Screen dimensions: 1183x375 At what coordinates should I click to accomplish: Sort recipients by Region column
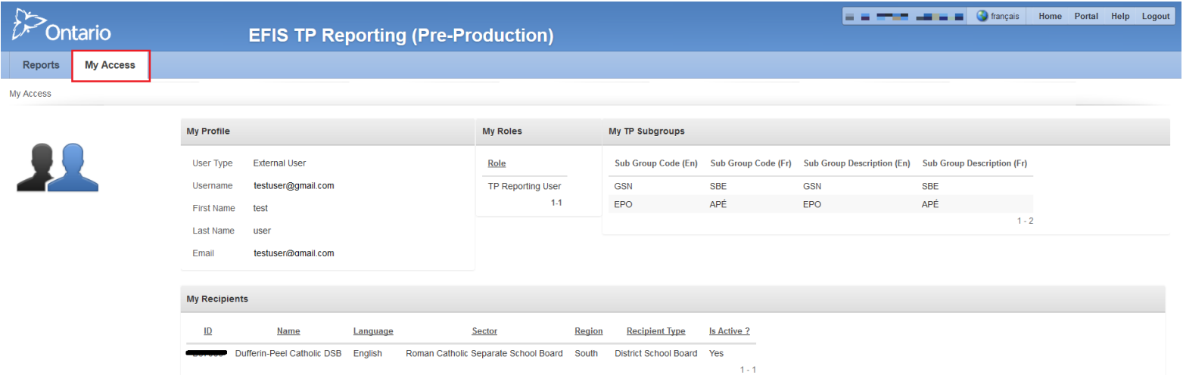pos(588,331)
